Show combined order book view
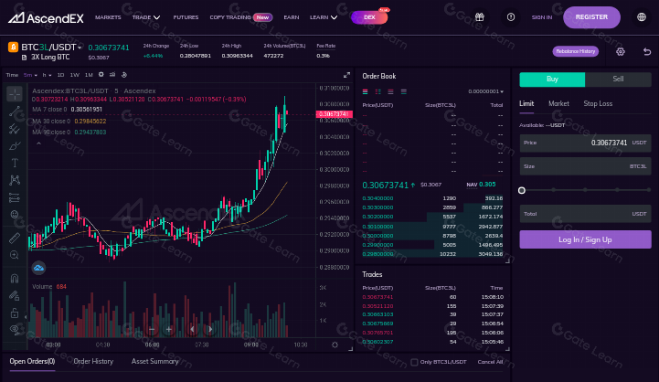659x382 pixels. [365, 91]
